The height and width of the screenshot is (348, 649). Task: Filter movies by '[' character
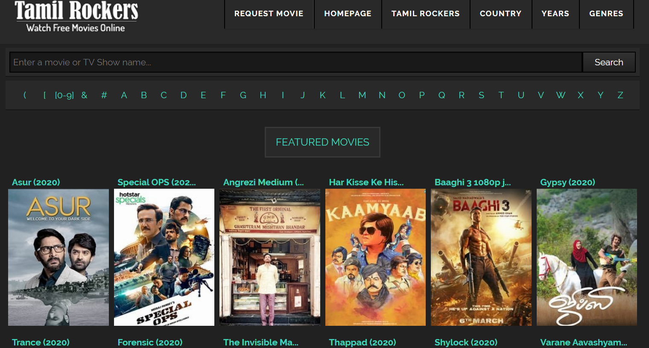(44, 95)
